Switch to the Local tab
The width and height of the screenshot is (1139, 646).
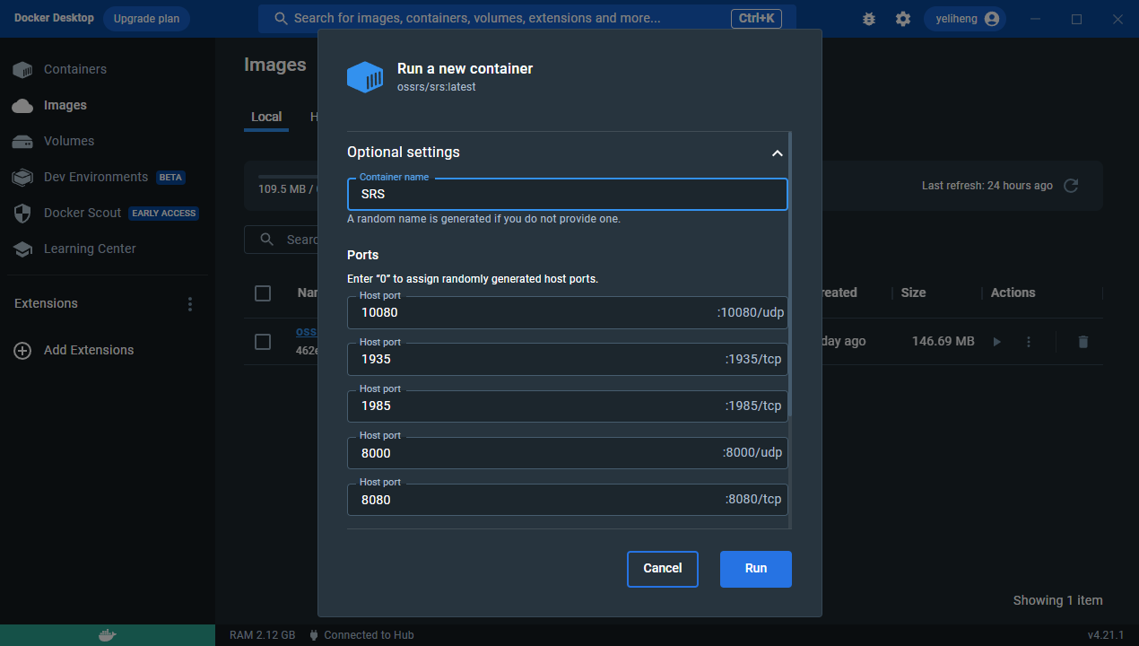(266, 117)
